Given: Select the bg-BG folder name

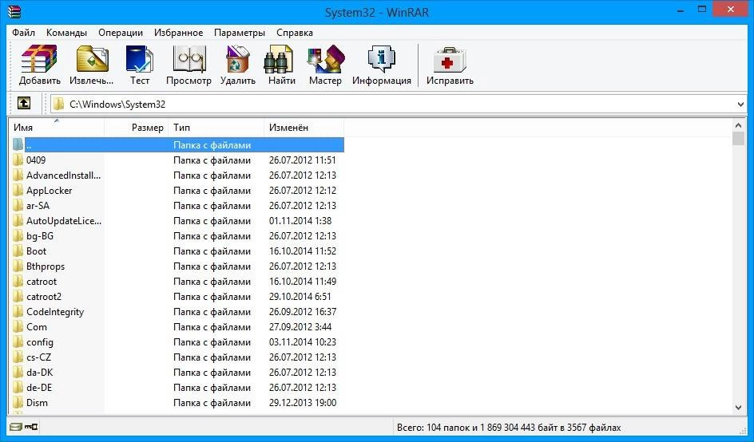Looking at the screenshot, I should [x=40, y=236].
